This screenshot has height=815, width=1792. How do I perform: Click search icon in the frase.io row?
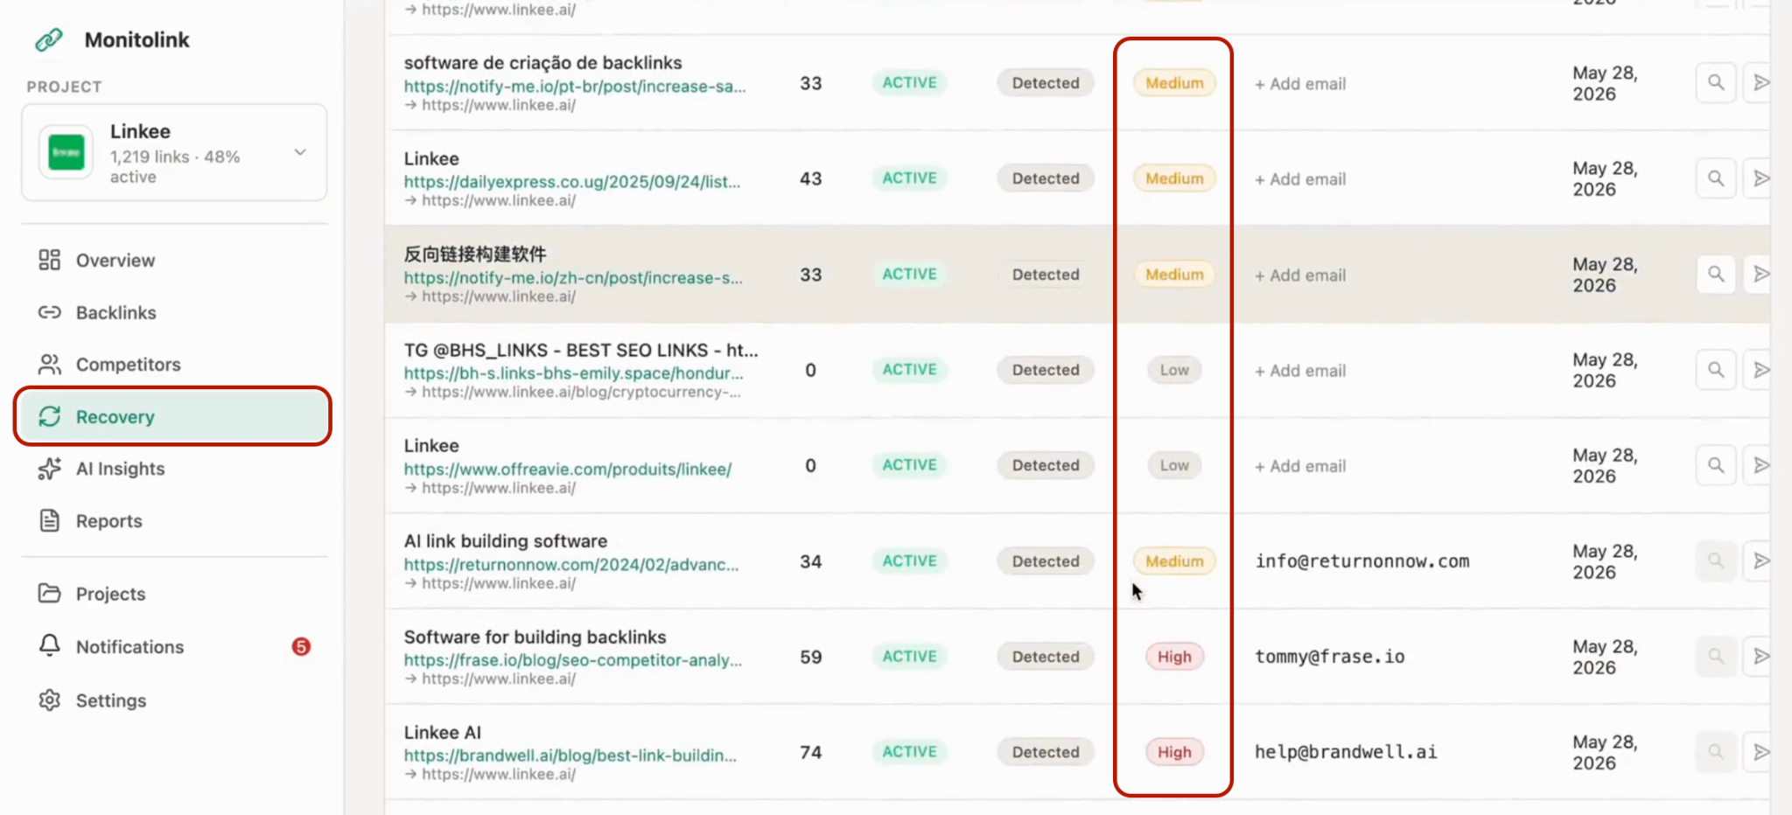point(1716,657)
